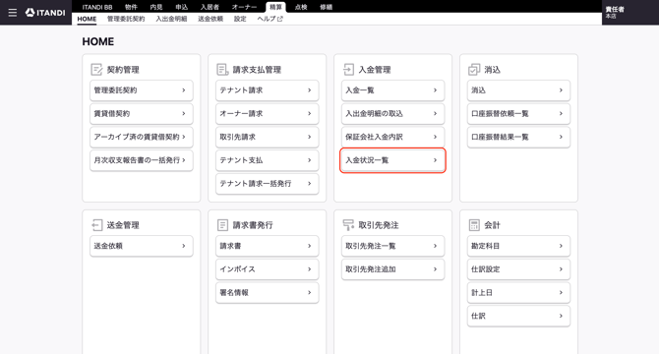Open 管理委託契約 in the sub navigation bar
This screenshot has height=354, width=659.
pyautogui.click(x=126, y=19)
